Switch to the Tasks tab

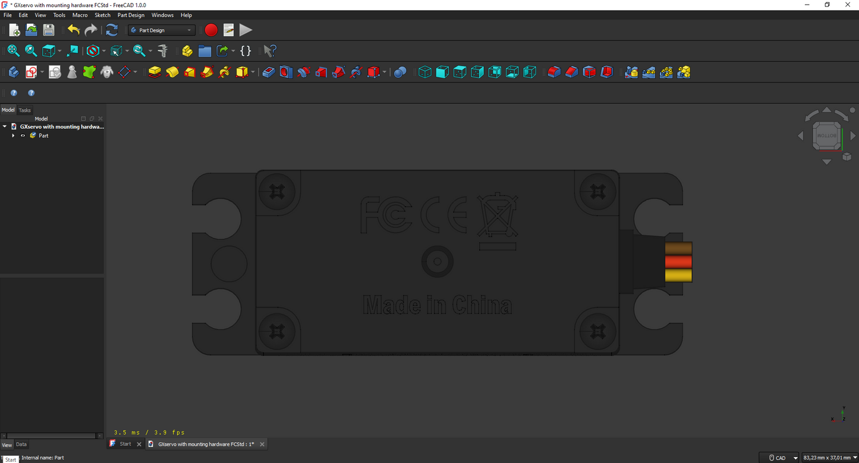(x=24, y=110)
